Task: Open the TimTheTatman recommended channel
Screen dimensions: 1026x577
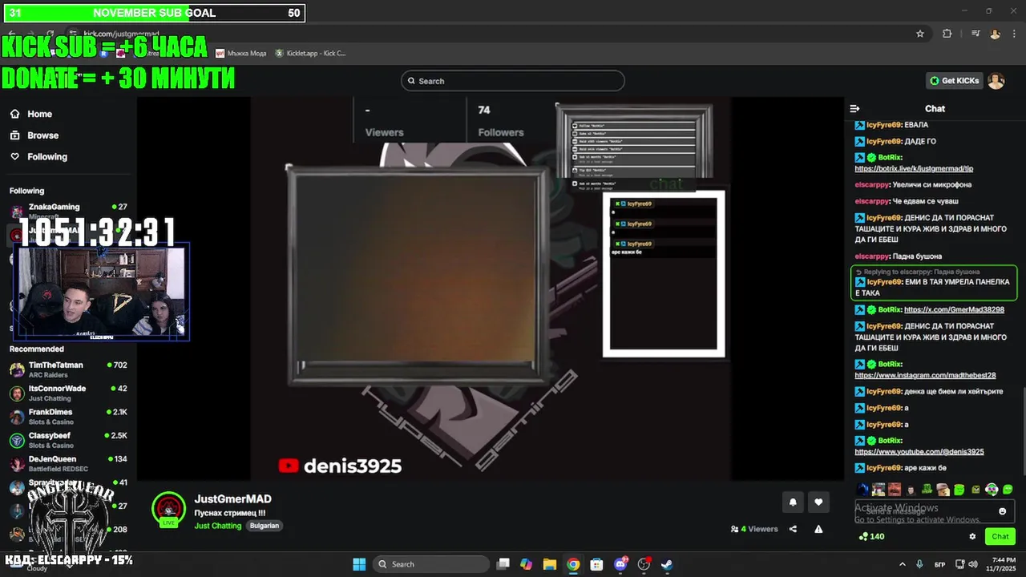Action: point(68,369)
